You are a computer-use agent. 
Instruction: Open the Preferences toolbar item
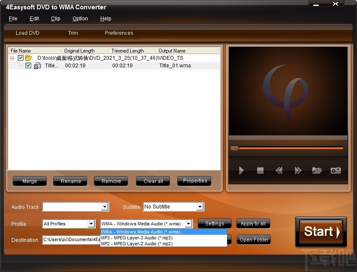click(x=119, y=33)
